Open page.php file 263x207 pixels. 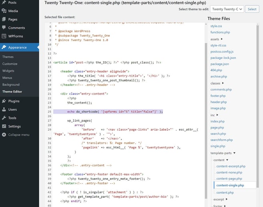tap(217, 128)
